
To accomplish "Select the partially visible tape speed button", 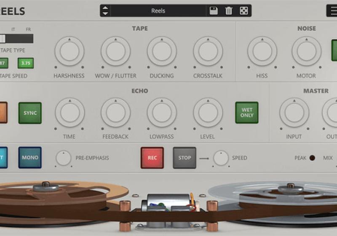I will pos(4,63).
